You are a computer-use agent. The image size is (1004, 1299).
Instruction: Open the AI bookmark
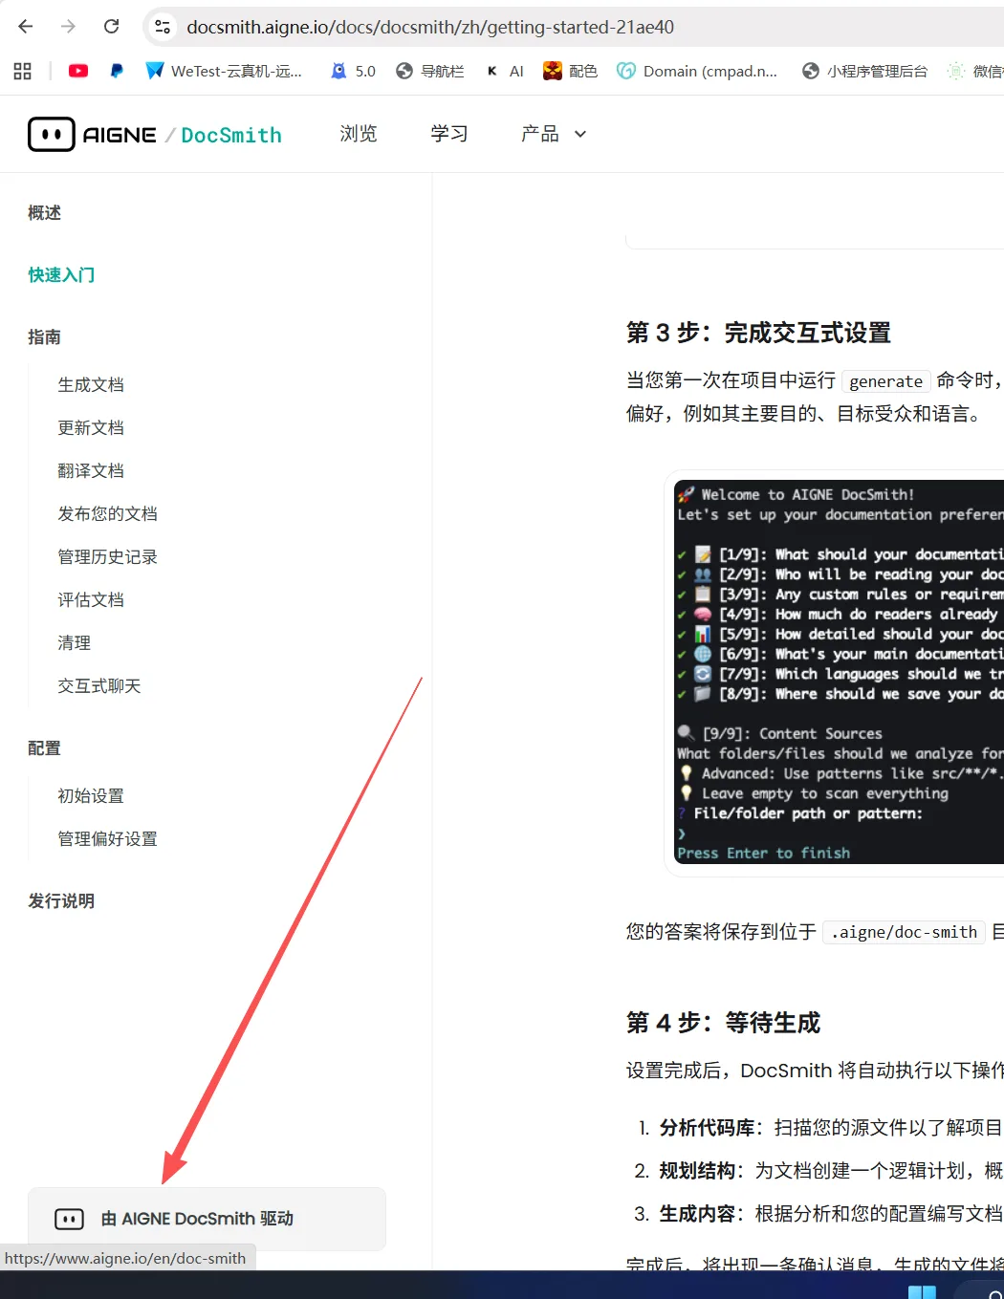tap(505, 71)
